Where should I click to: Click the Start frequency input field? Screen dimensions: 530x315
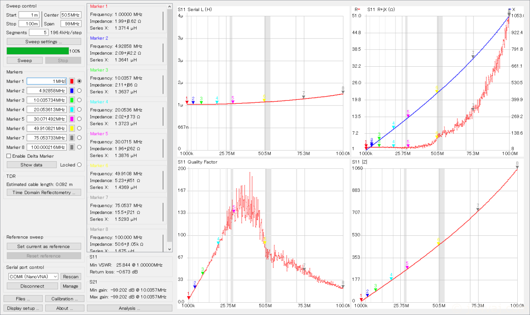[29, 15]
